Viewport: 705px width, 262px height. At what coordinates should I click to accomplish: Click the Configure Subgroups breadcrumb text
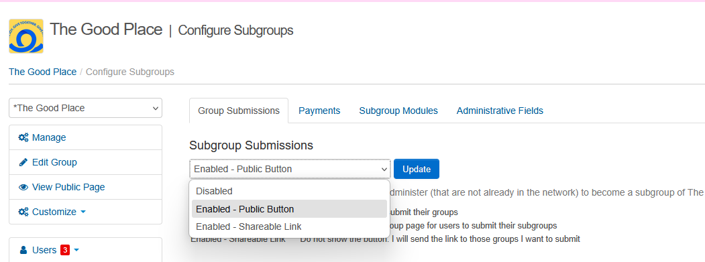point(130,72)
